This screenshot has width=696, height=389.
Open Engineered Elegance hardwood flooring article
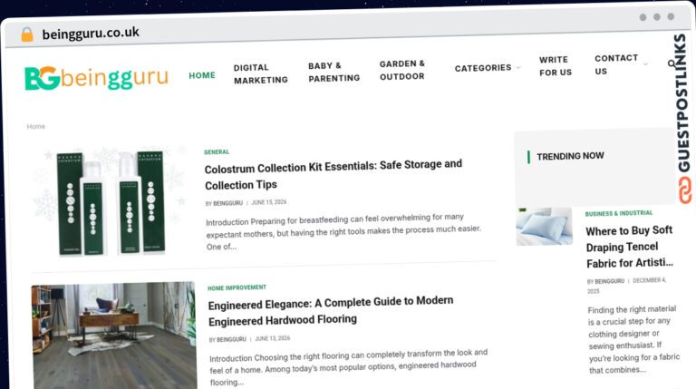[x=331, y=311]
